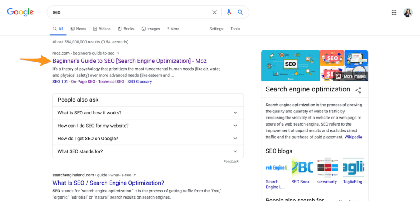The width and height of the screenshot is (420, 201).
Task: Open search Settings
Action: 216,29
